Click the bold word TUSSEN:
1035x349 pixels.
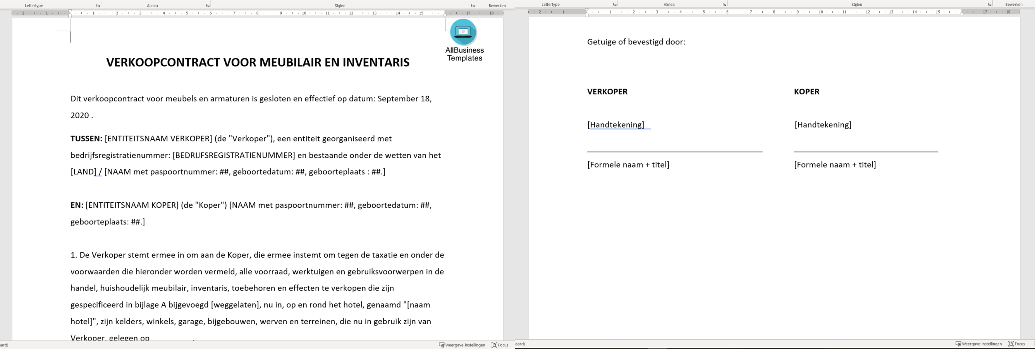tap(86, 139)
